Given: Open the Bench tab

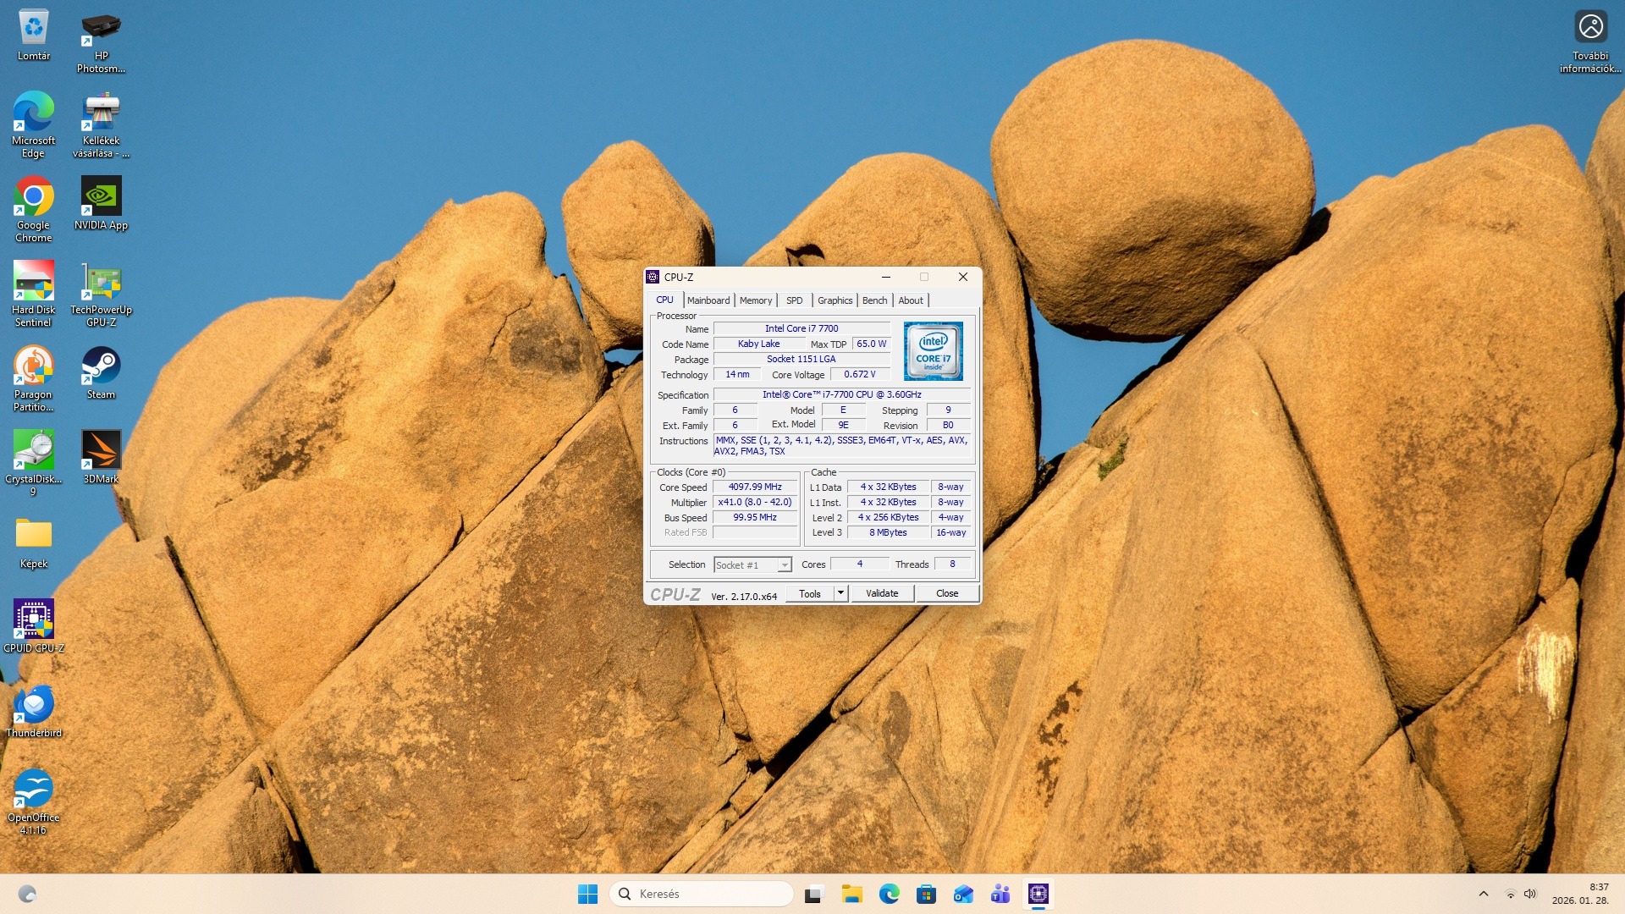Looking at the screenshot, I should coord(874,300).
